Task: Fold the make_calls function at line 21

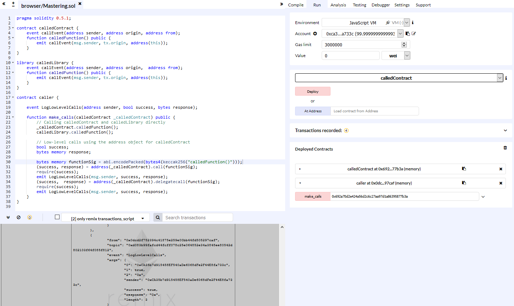Action: coord(13,117)
